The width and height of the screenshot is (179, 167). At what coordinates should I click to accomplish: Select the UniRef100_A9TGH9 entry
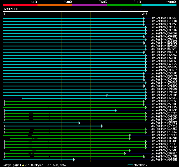[x=164, y=160]
